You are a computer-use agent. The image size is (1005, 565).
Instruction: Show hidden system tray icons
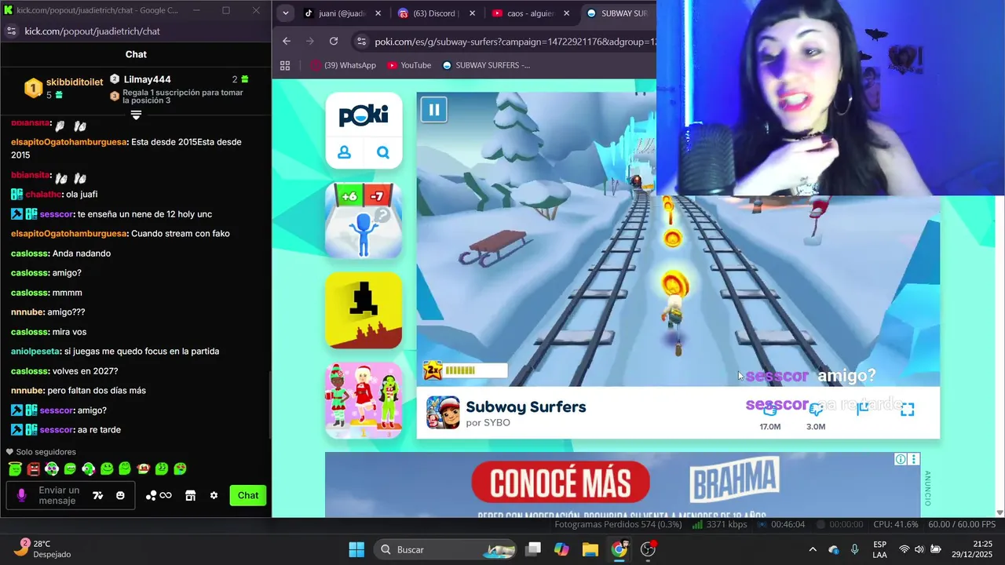point(813,549)
